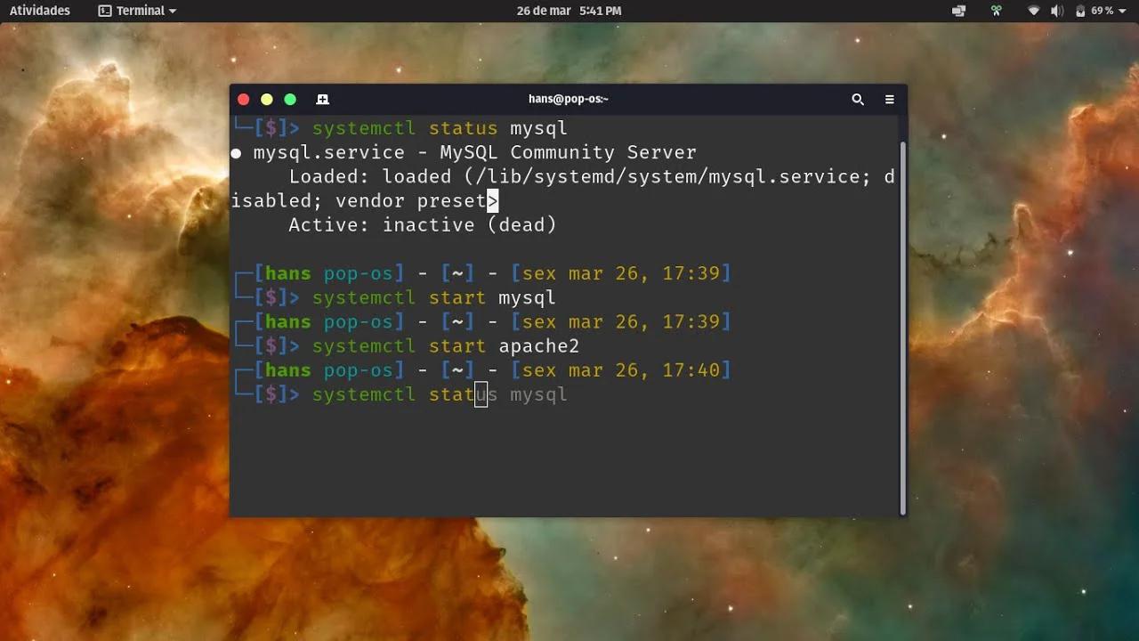This screenshot has width=1139, height=641.
Task: Expand the system menu arrow
Action: [1123, 11]
